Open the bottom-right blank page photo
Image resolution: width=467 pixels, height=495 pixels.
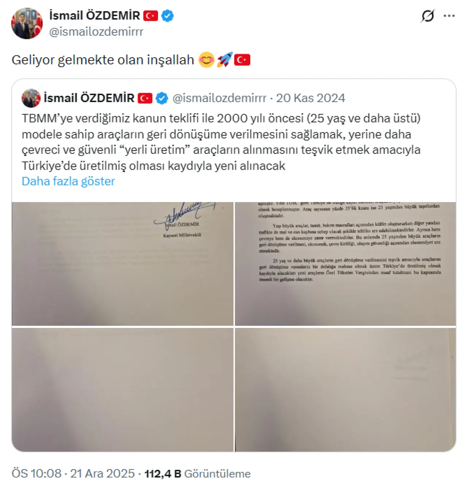click(345, 390)
